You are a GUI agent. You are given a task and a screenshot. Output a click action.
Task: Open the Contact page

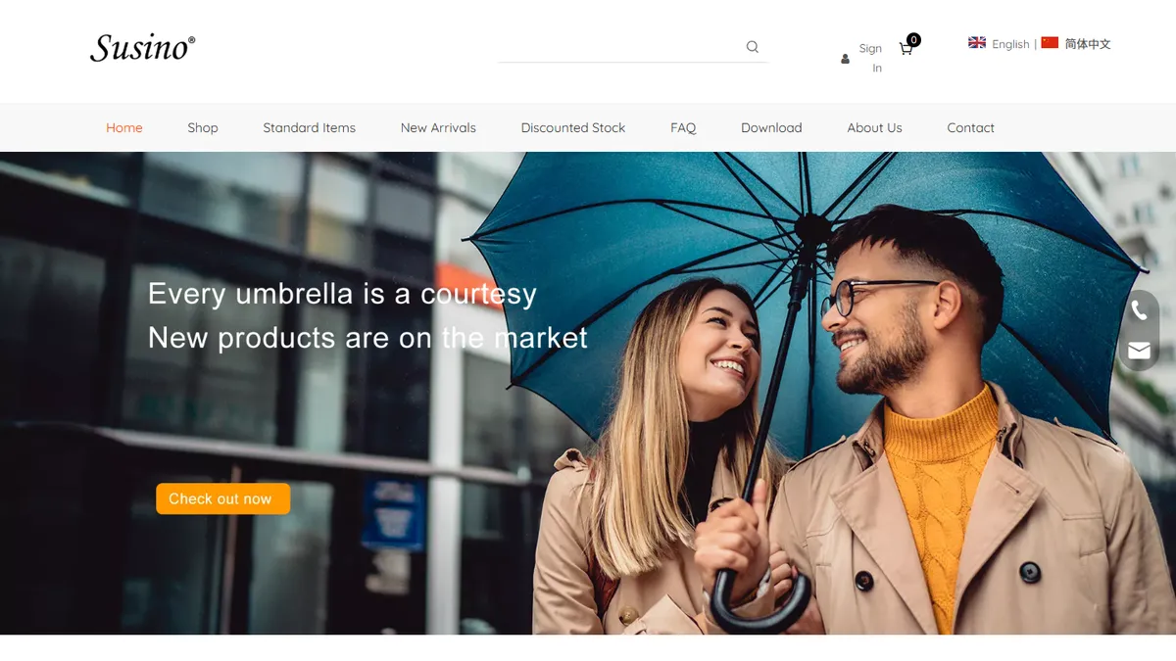[x=970, y=127]
